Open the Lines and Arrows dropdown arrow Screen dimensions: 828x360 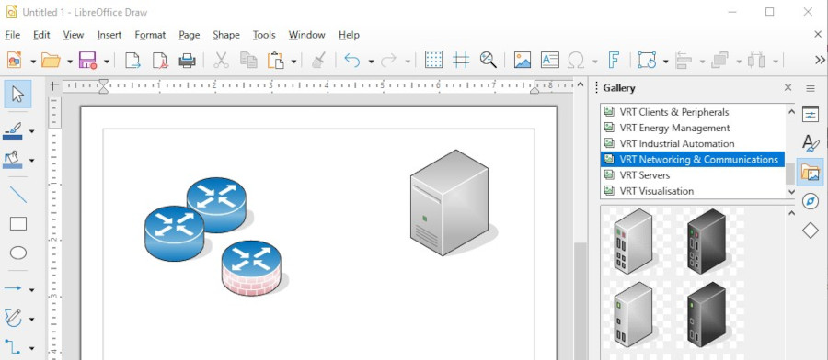pyautogui.click(x=31, y=290)
